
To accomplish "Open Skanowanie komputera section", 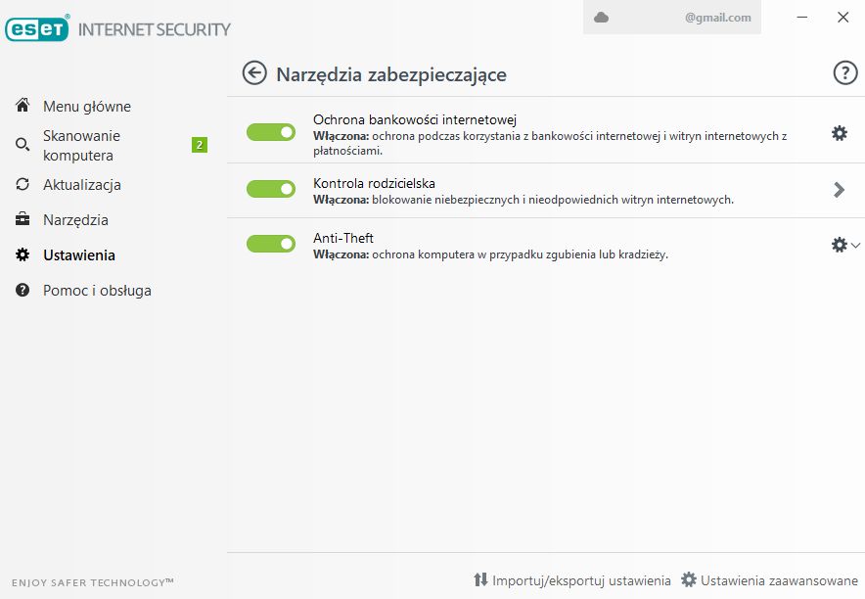I will pyautogui.click(x=81, y=145).
